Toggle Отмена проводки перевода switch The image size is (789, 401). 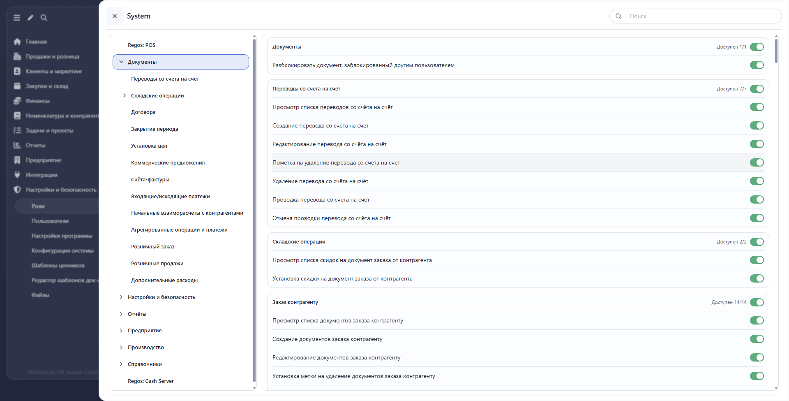tap(757, 218)
